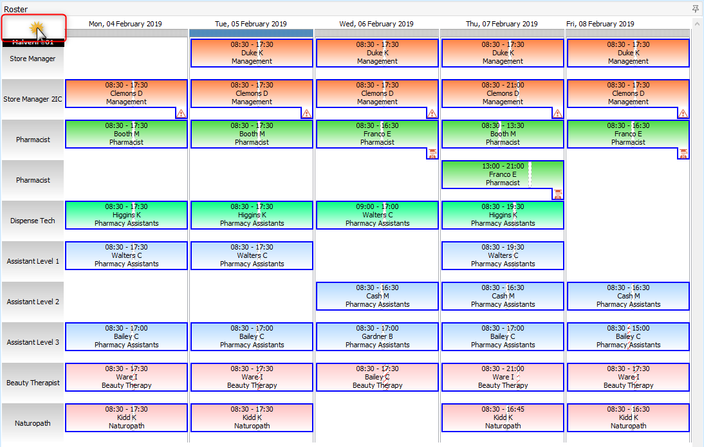Select Clemons D's Monday Management shift
This screenshot has height=447, width=704.
(126, 93)
